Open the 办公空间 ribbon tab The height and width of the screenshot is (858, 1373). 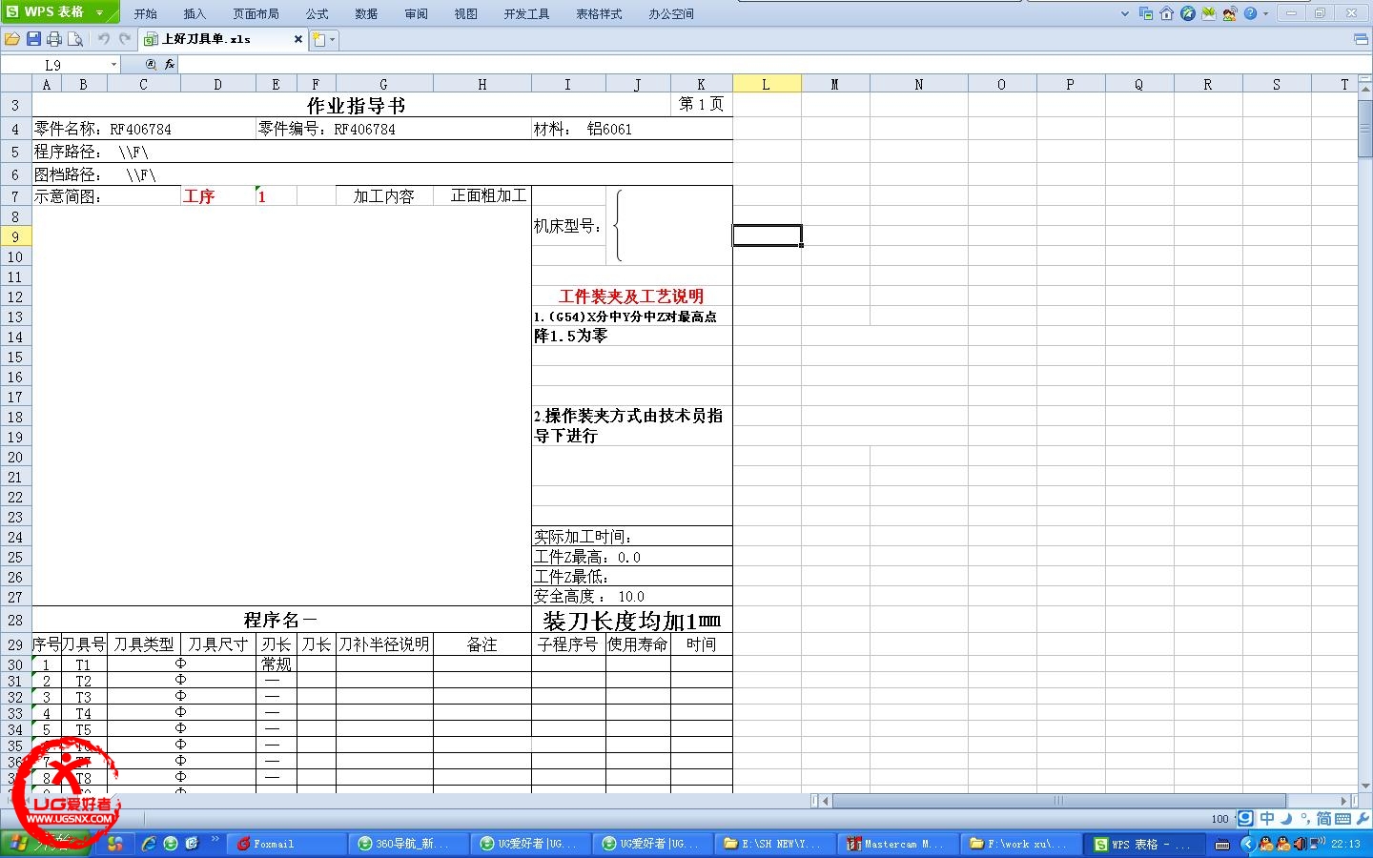(x=671, y=14)
